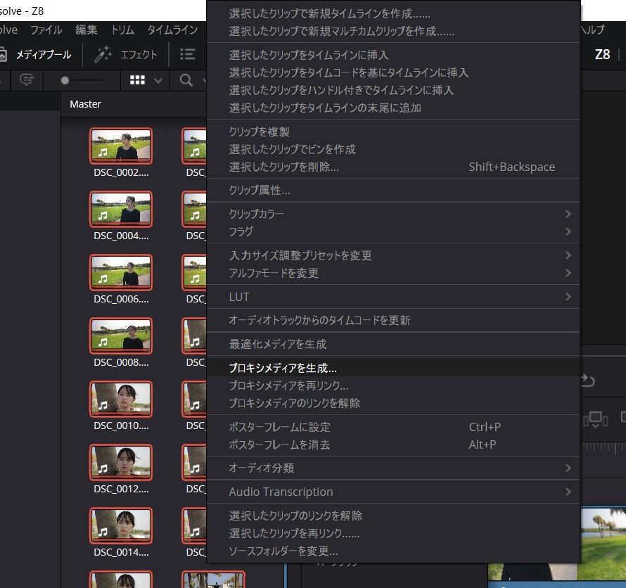
Task: Choose クリップを複製 from context menu
Action: click(x=393, y=132)
